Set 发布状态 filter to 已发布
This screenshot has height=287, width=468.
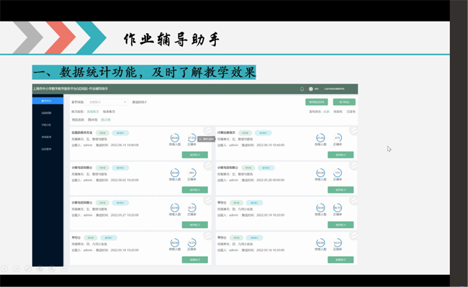pos(351,111)
